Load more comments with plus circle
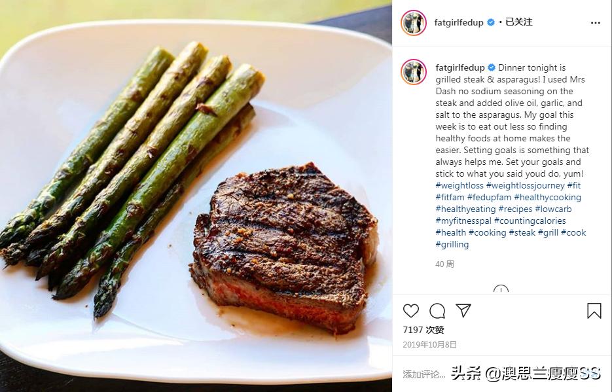This screenshot has height=392, width=612. tap(501, 289)
